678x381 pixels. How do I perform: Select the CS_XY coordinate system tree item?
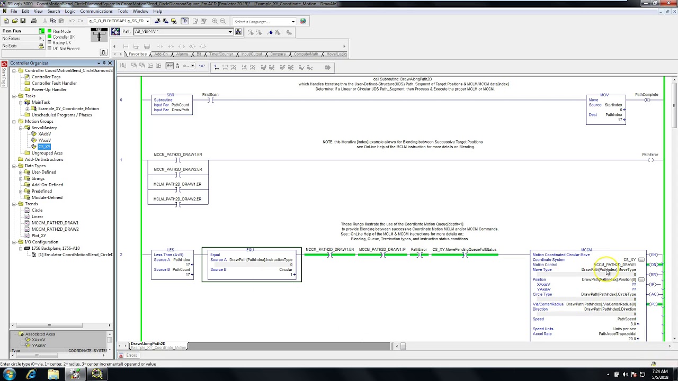pyautogui.click(x=44, y=147)
